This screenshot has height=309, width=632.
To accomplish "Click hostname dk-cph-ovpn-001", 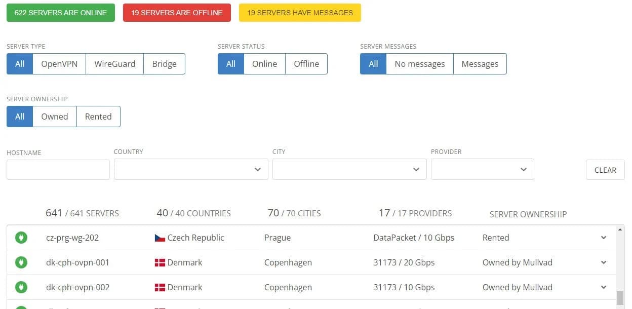I will click(77, 262).
